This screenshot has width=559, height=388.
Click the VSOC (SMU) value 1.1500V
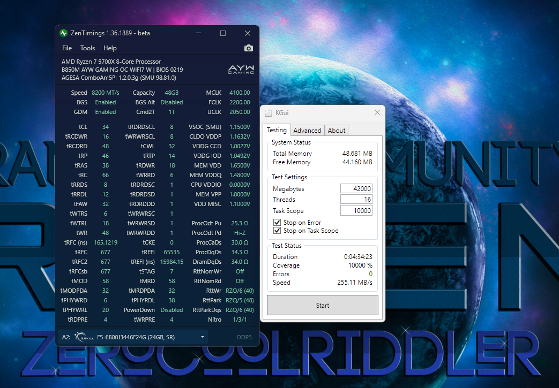tap(240, 127)
